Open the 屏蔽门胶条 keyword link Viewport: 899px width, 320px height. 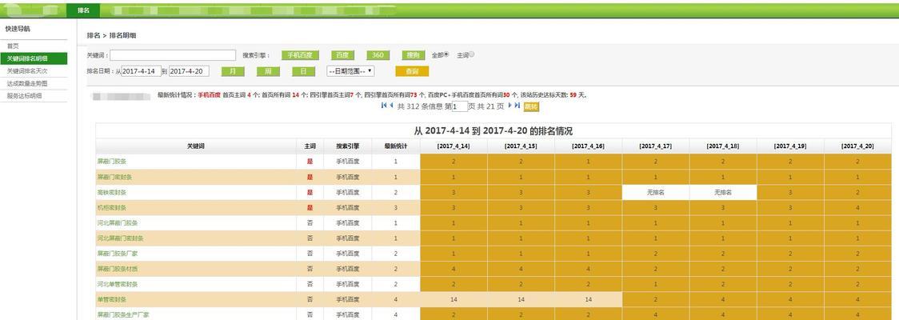tap(112, 162)
